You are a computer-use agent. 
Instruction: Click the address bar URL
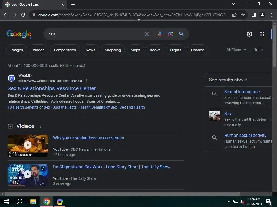coord(133,15)
